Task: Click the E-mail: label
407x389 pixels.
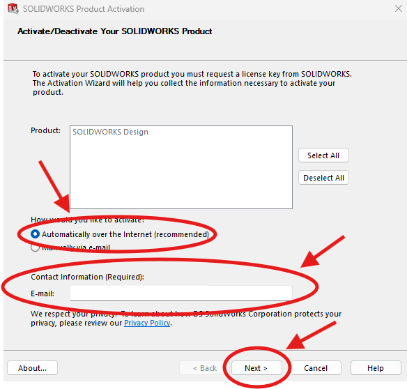Action: pyautogui.click(x=43, y=293)
